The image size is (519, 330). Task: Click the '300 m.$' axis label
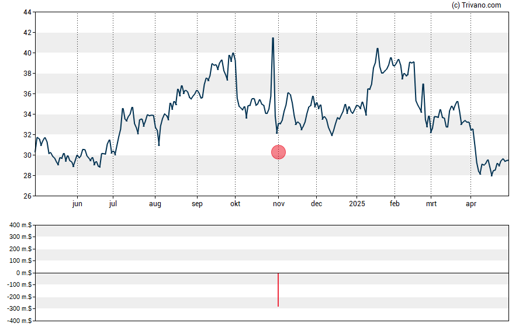click(20, 237)
